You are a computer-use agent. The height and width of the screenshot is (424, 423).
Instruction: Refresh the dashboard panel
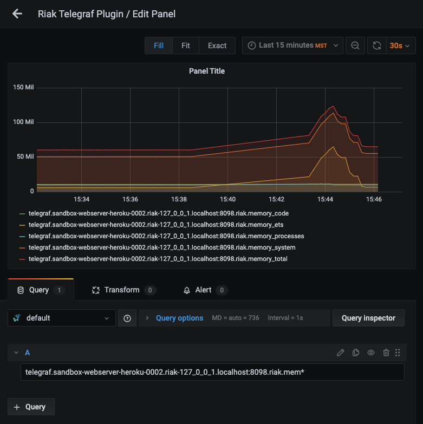pyautogui.click(x=377, y=45)
